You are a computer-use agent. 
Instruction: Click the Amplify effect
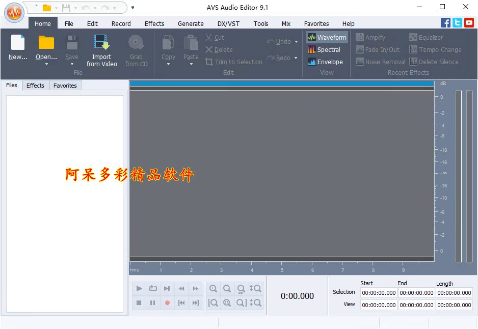point(370,38)
